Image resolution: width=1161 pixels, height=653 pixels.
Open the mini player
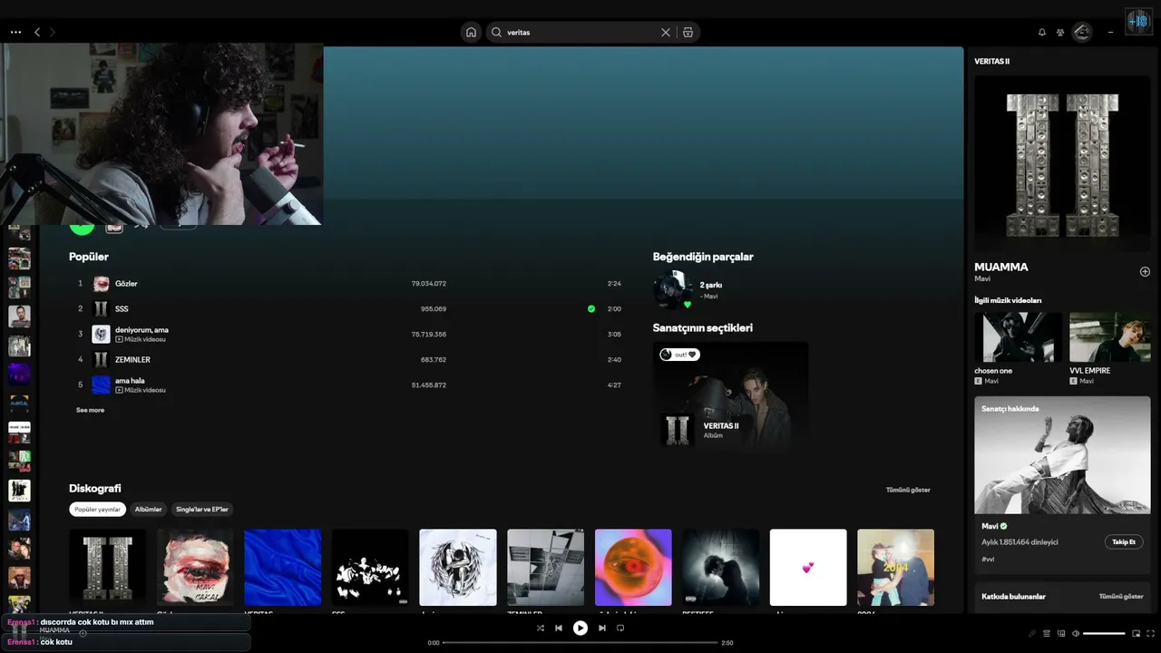(1136, 633)
